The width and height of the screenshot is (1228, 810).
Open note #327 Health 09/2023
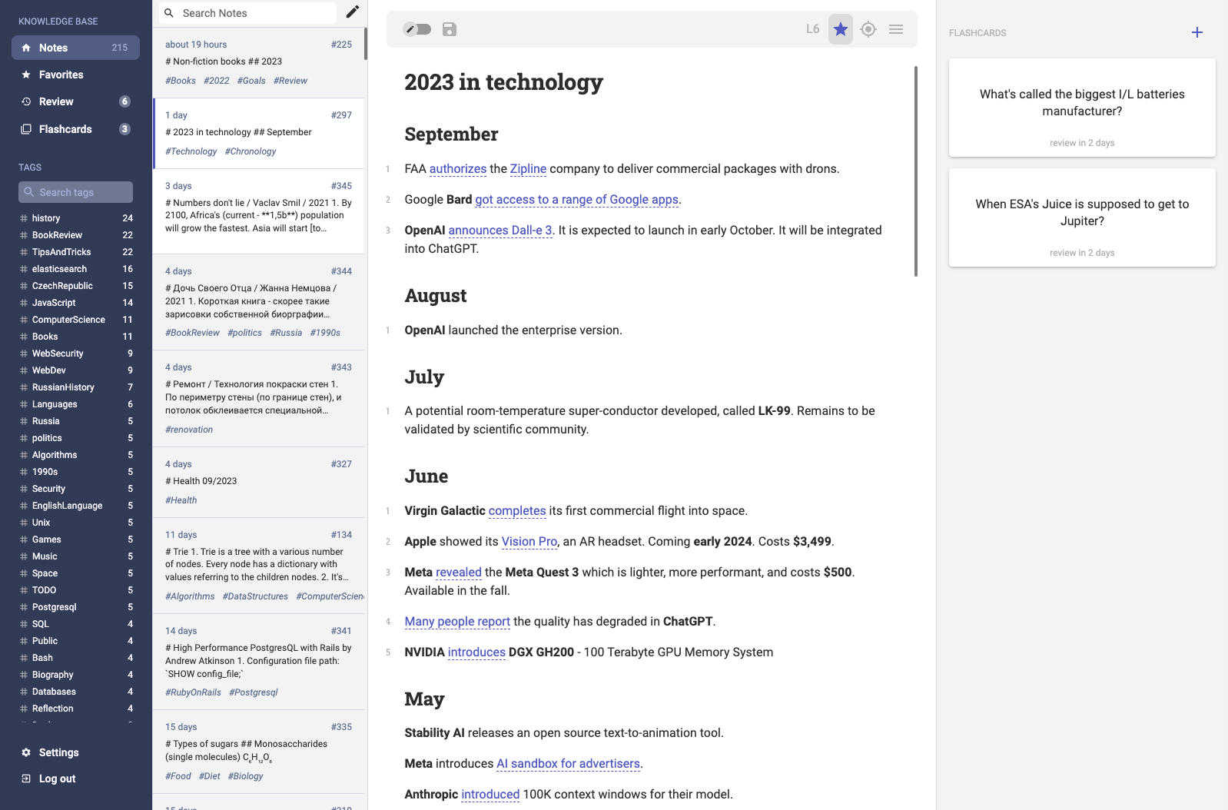point(258,482)
